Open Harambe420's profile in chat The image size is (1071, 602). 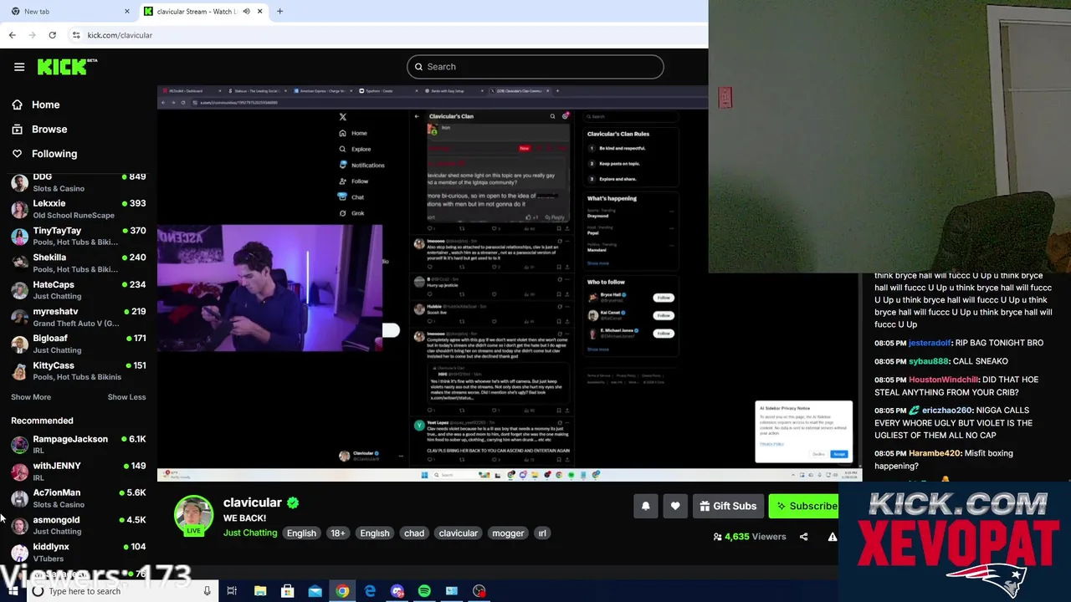click(935, 453)
